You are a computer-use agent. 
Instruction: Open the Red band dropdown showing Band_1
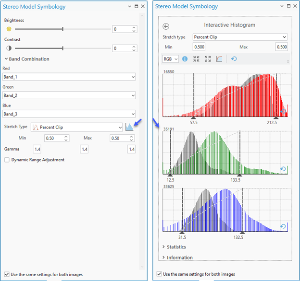pos(69,77)
